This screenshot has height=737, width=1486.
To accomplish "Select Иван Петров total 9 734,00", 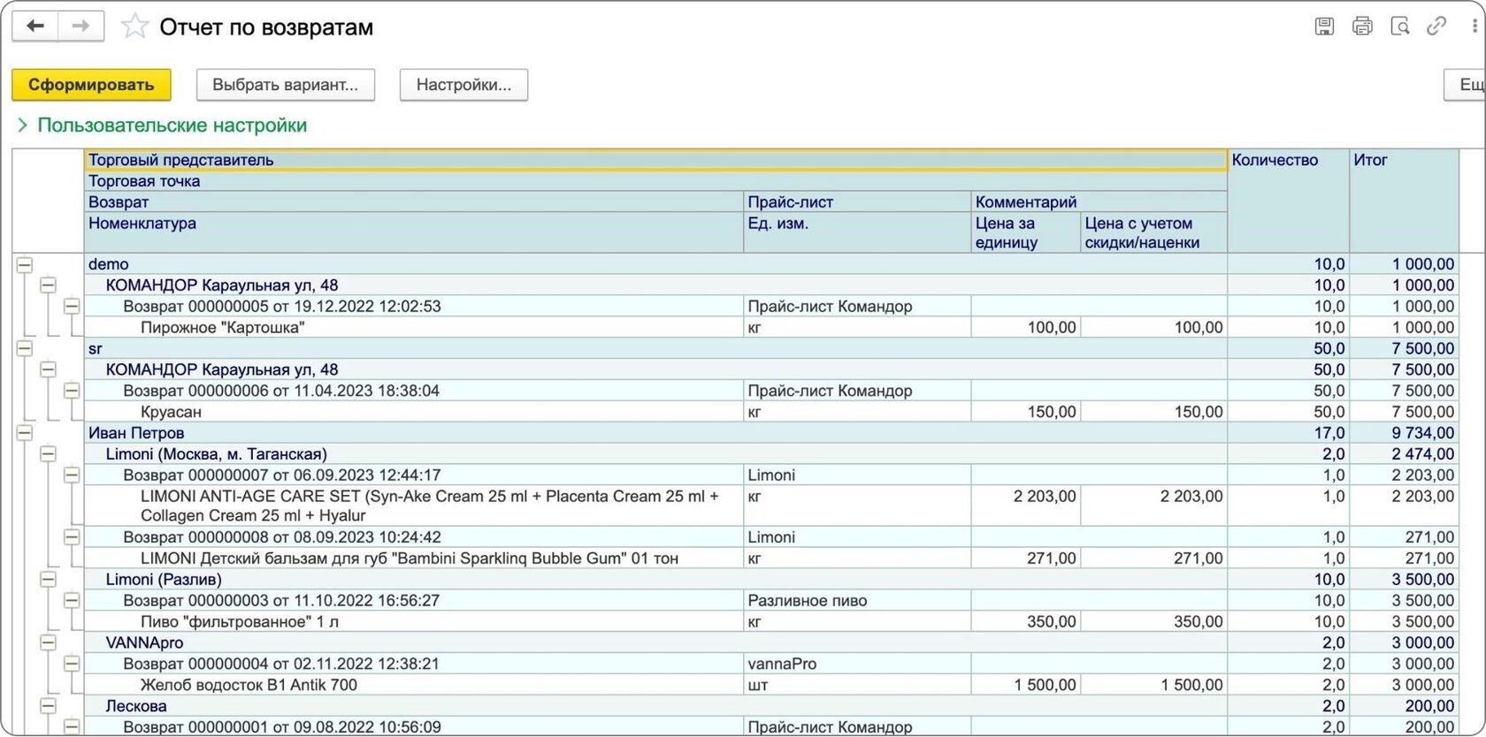I will point(1404,433).
